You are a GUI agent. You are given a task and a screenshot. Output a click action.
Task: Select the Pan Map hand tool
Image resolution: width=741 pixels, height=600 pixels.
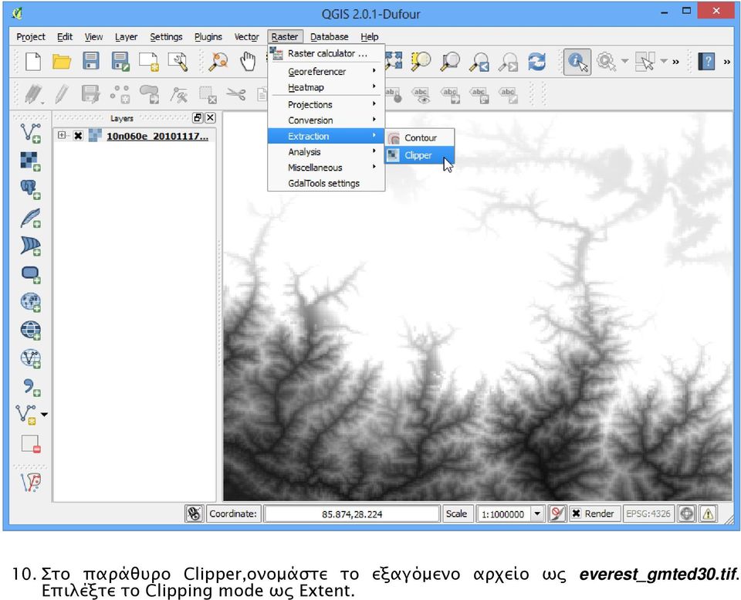[x=247, y=62]
